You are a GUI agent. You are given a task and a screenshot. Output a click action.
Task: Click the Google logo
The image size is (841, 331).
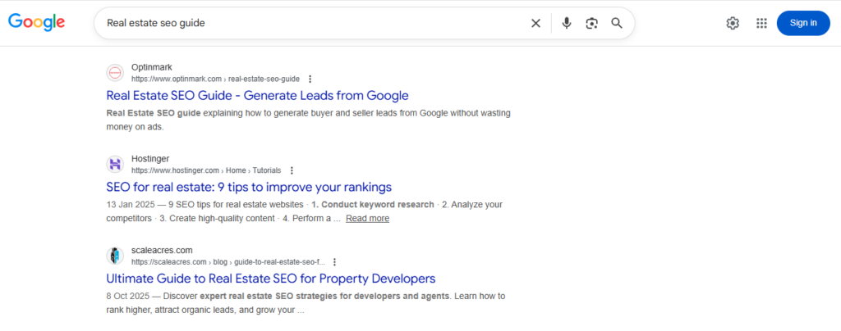[x=36, y=22]
